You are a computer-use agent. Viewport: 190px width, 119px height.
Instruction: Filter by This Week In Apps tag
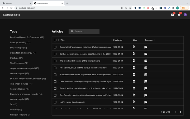21,84
